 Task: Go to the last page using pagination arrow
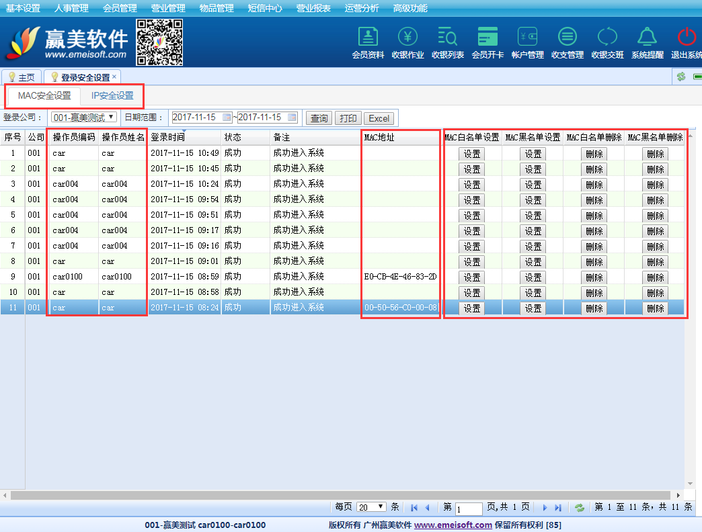[557, 508]
